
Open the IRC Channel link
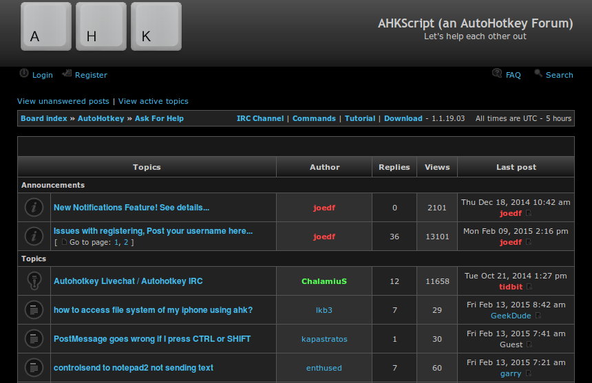[260, 118]
